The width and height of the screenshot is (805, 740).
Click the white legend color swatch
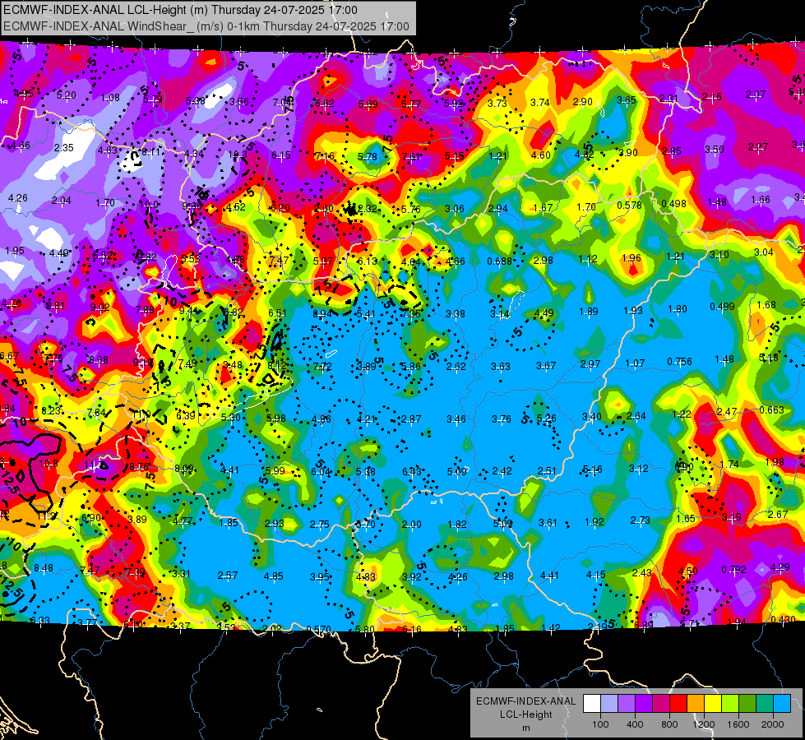591,703
